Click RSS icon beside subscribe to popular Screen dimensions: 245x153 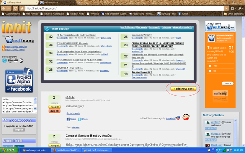[3, 47]
